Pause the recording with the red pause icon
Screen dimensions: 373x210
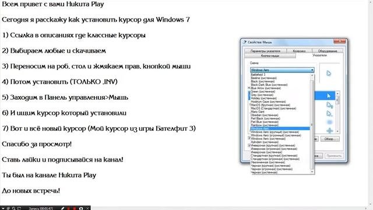click(x=69, y=208)
